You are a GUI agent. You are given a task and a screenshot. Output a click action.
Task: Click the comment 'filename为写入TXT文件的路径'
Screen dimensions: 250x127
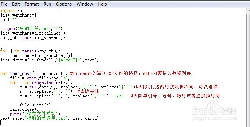[105, 74]
